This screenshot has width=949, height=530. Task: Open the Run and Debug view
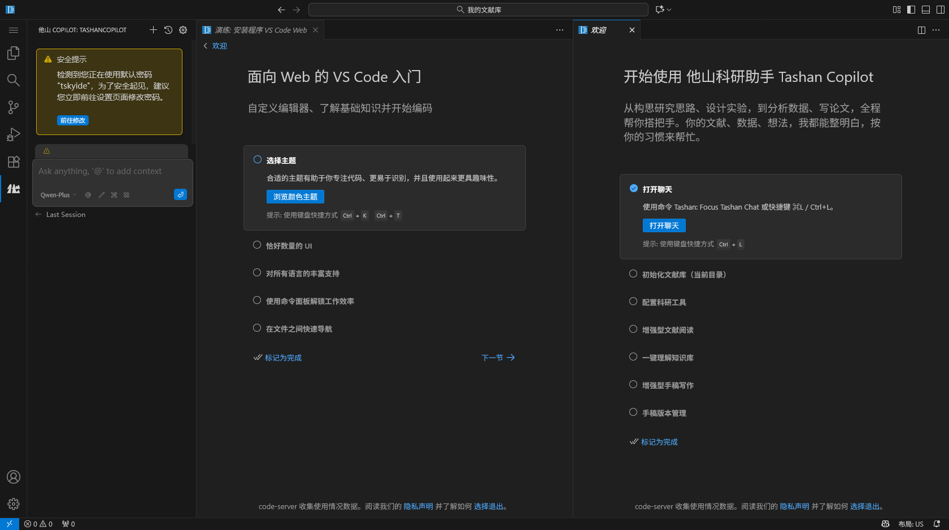[x=14, y=134]
